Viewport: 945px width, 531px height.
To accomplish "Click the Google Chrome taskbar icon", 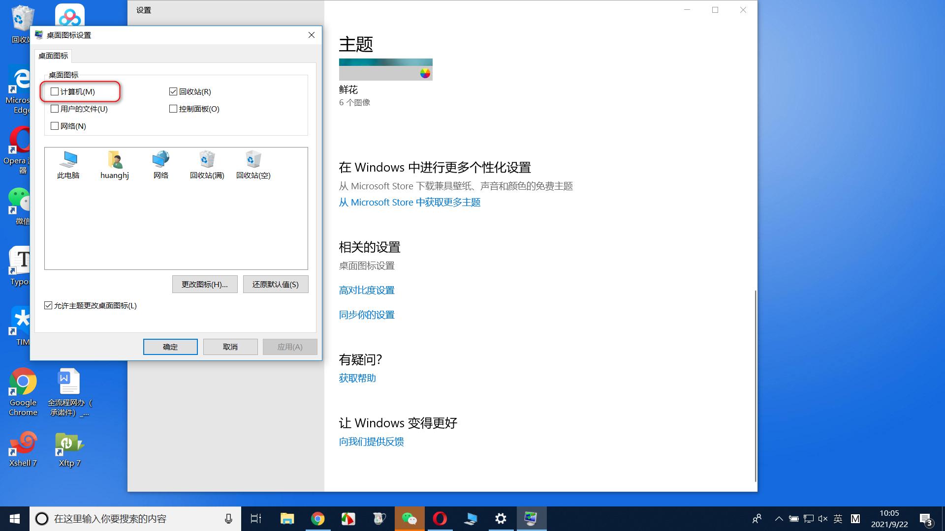I will [317, 518].
